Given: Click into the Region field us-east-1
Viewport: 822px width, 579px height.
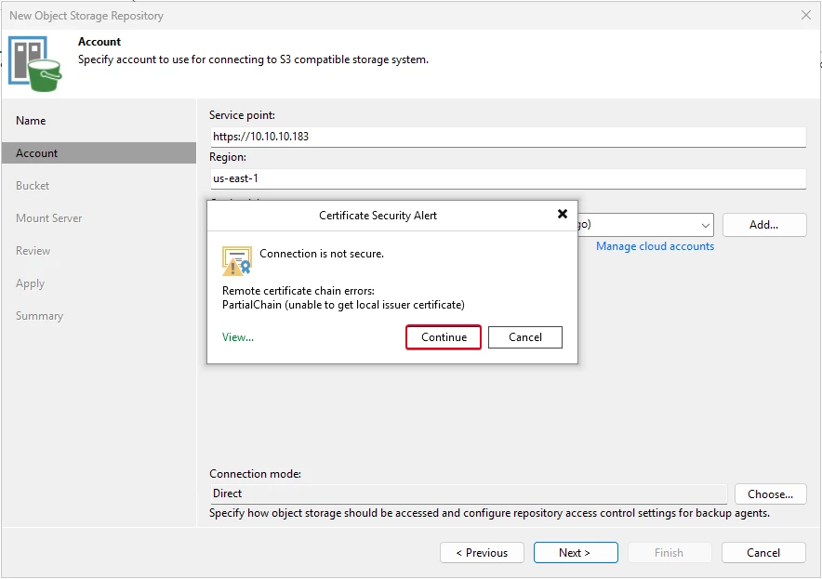Looking at the screenshot, I should (508, 178).
